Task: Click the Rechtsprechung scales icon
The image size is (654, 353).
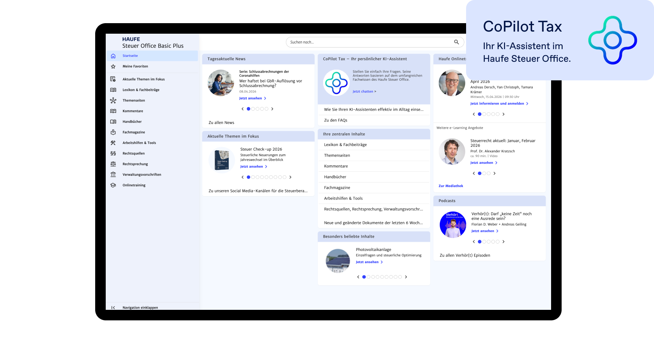Action: (113, 164)
